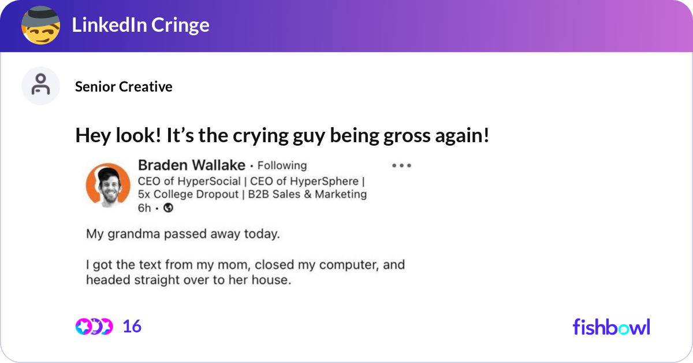The height and width of the screenshot is (363, 693).
Task: Select the anonymous person avatar icon
Action: tap(41, 86)
